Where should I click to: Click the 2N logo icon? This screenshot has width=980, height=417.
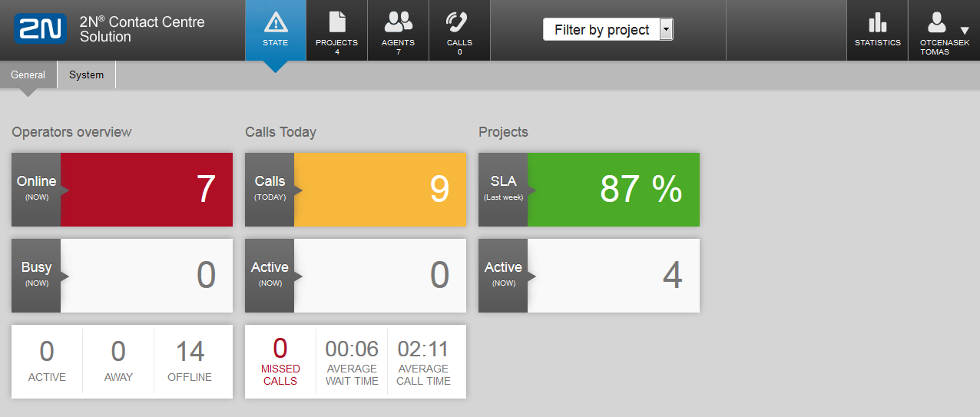coord(40,30)
